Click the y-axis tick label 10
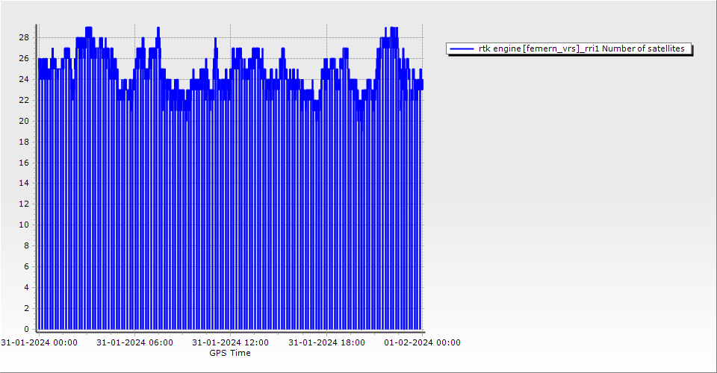The width and height of the screenshot is (717, 373). point(24,225)
